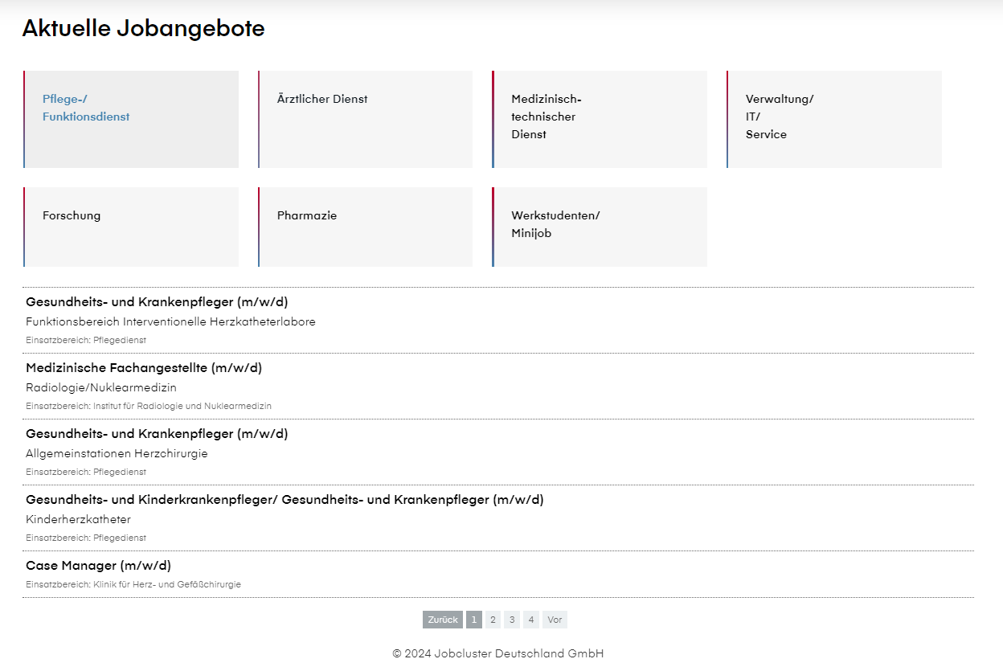1003x663 pixels.
Task: Open the Kinderherzkatheter nurse listing
Action: 285,500
